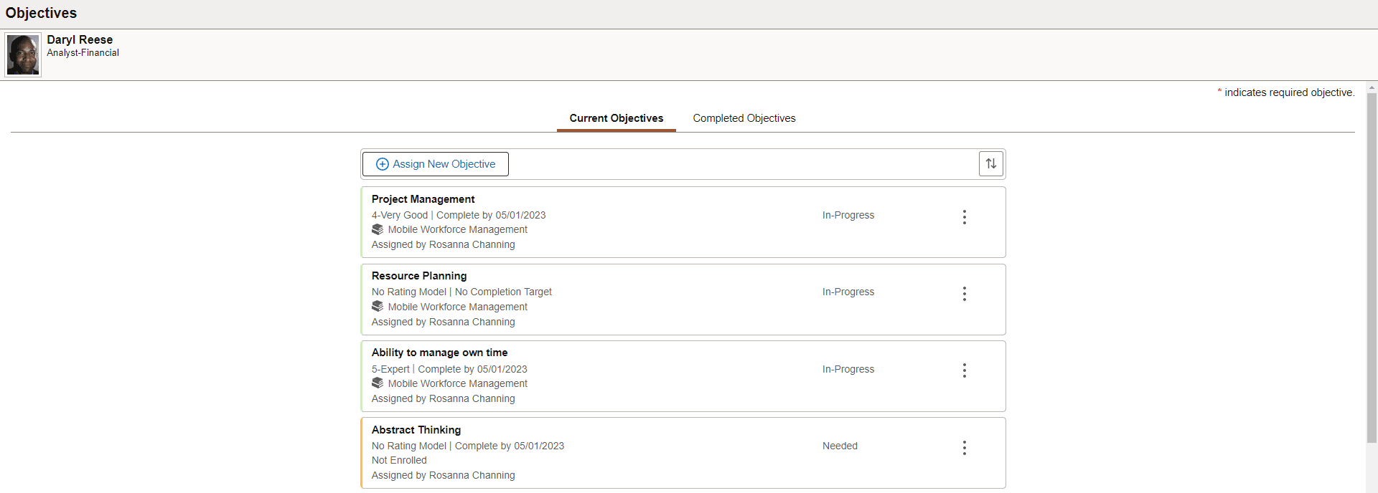Open actions menu for Project Management
Screen dimensions: 1378x493
pyautogui.click(x=964, y=216)
